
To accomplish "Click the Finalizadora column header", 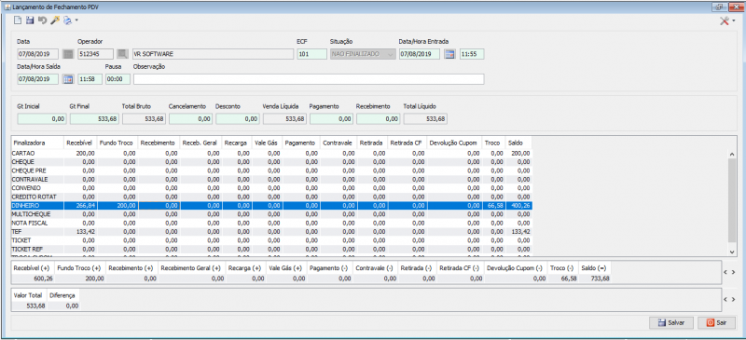I will pos(37,143).
